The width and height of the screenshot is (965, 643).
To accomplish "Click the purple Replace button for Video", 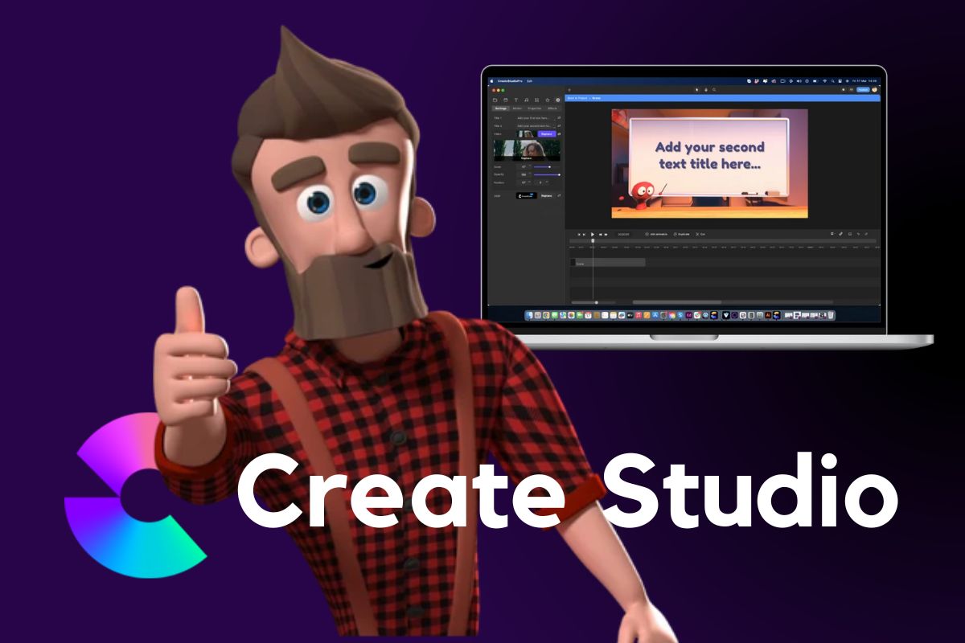I will point(547,134).
